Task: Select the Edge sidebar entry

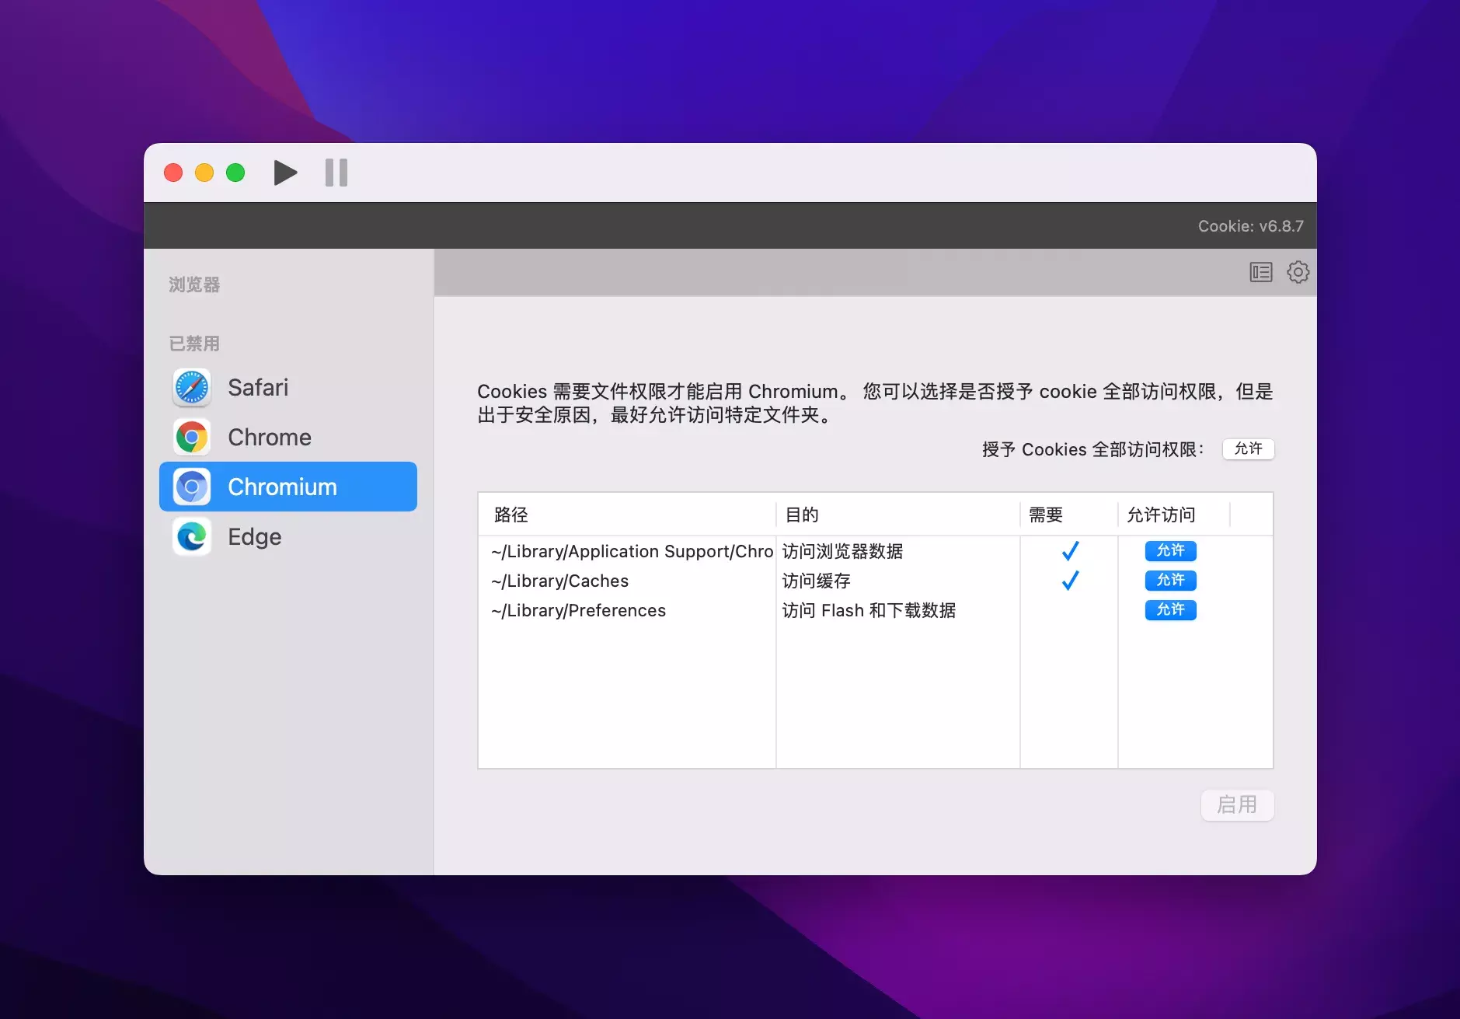Action: pos(255,536)
